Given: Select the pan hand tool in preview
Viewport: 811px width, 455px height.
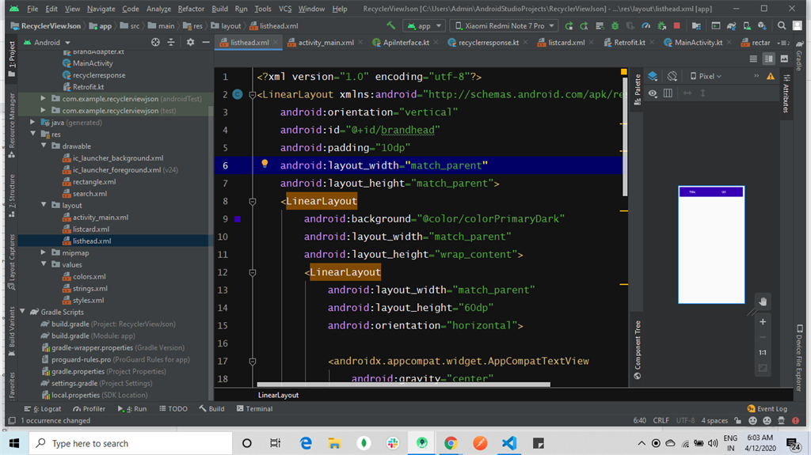Looking at the screenshot, I should (x=762, y=301).
